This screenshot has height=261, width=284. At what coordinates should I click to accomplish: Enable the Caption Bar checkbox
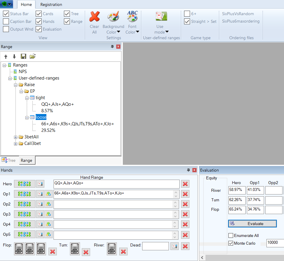tap(6, 21)
